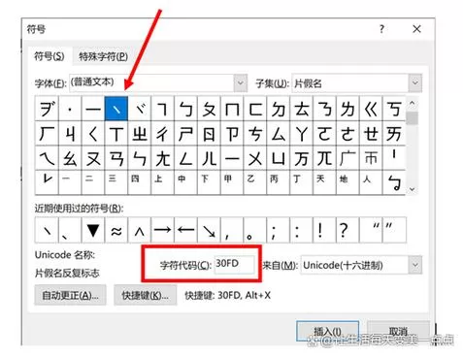Switch to the 特殊字符(P) tab

click(x=103, y=57)
